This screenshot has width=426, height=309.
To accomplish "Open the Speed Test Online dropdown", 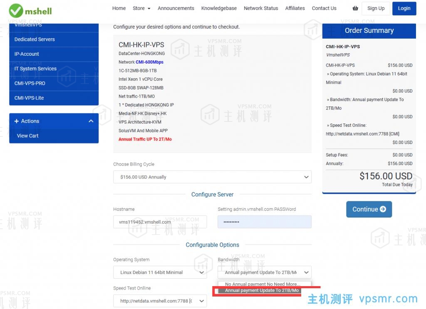I will (x=160, y=301).
